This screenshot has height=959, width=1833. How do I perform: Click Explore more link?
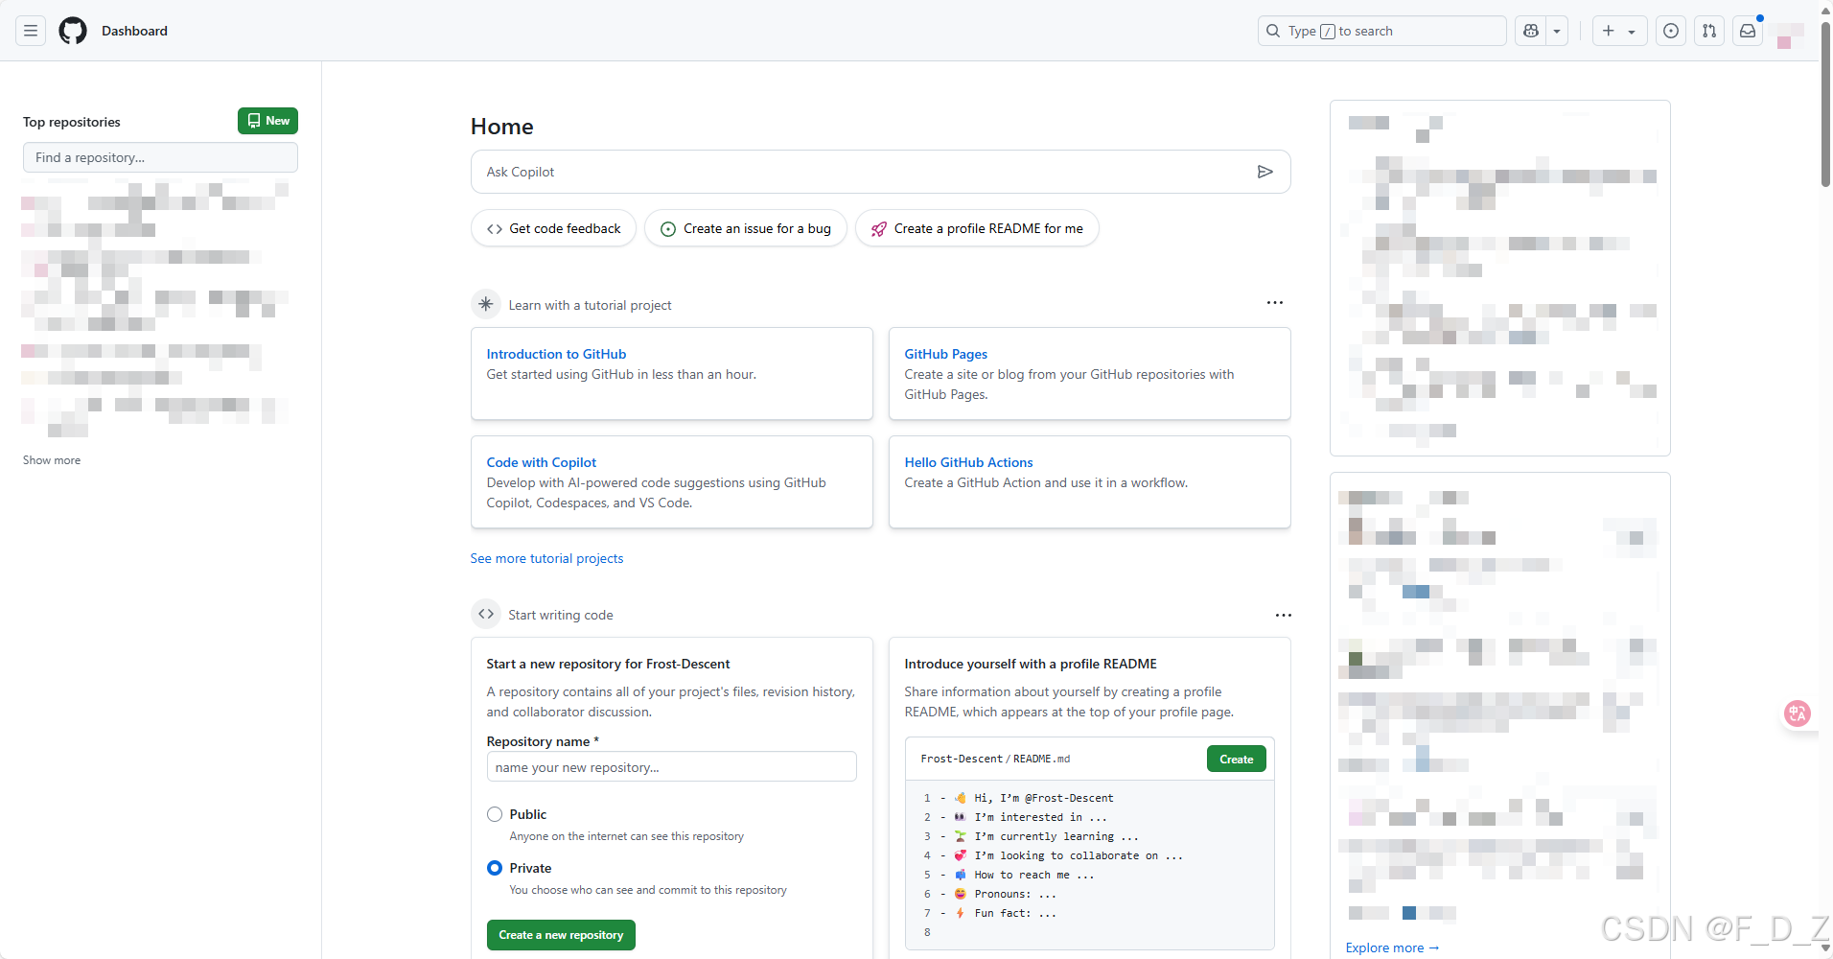click(x=1392, y=947)
